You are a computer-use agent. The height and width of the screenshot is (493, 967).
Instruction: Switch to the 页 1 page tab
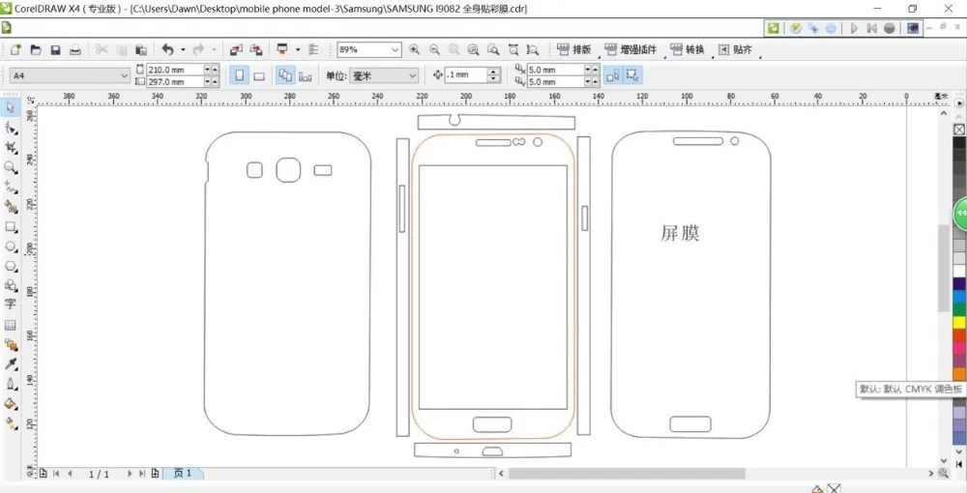point(183,474)
